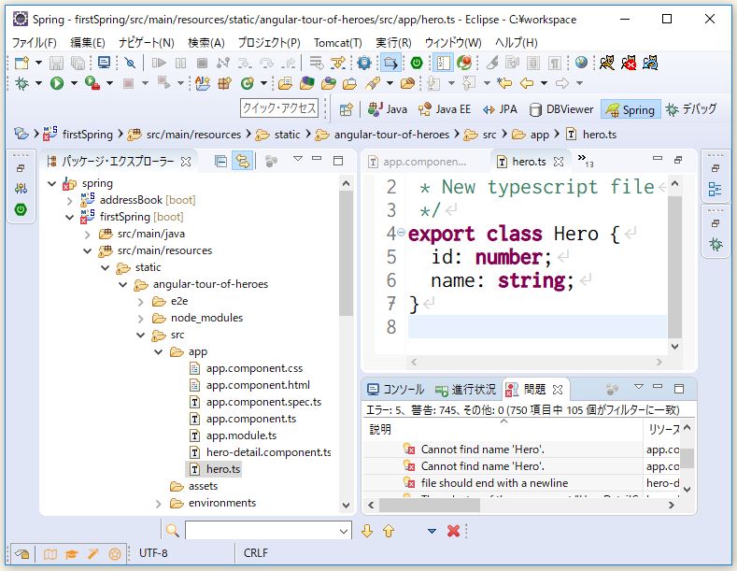The height and width of the screenshot is (571, 737).
Task: Switch to the JPA perspective
Action: [x=499, y=109]
